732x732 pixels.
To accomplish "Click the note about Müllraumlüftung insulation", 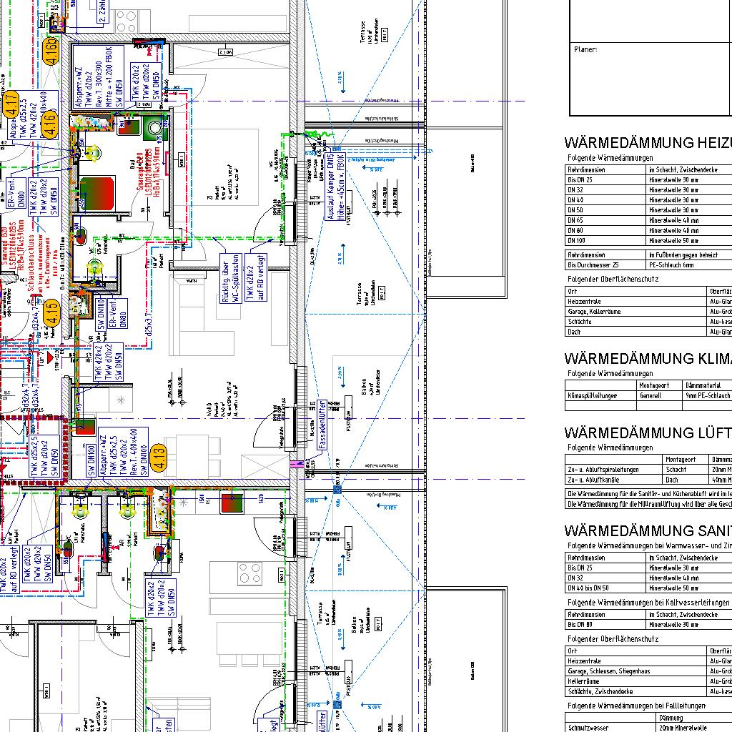I will click(x=648, y=504).
